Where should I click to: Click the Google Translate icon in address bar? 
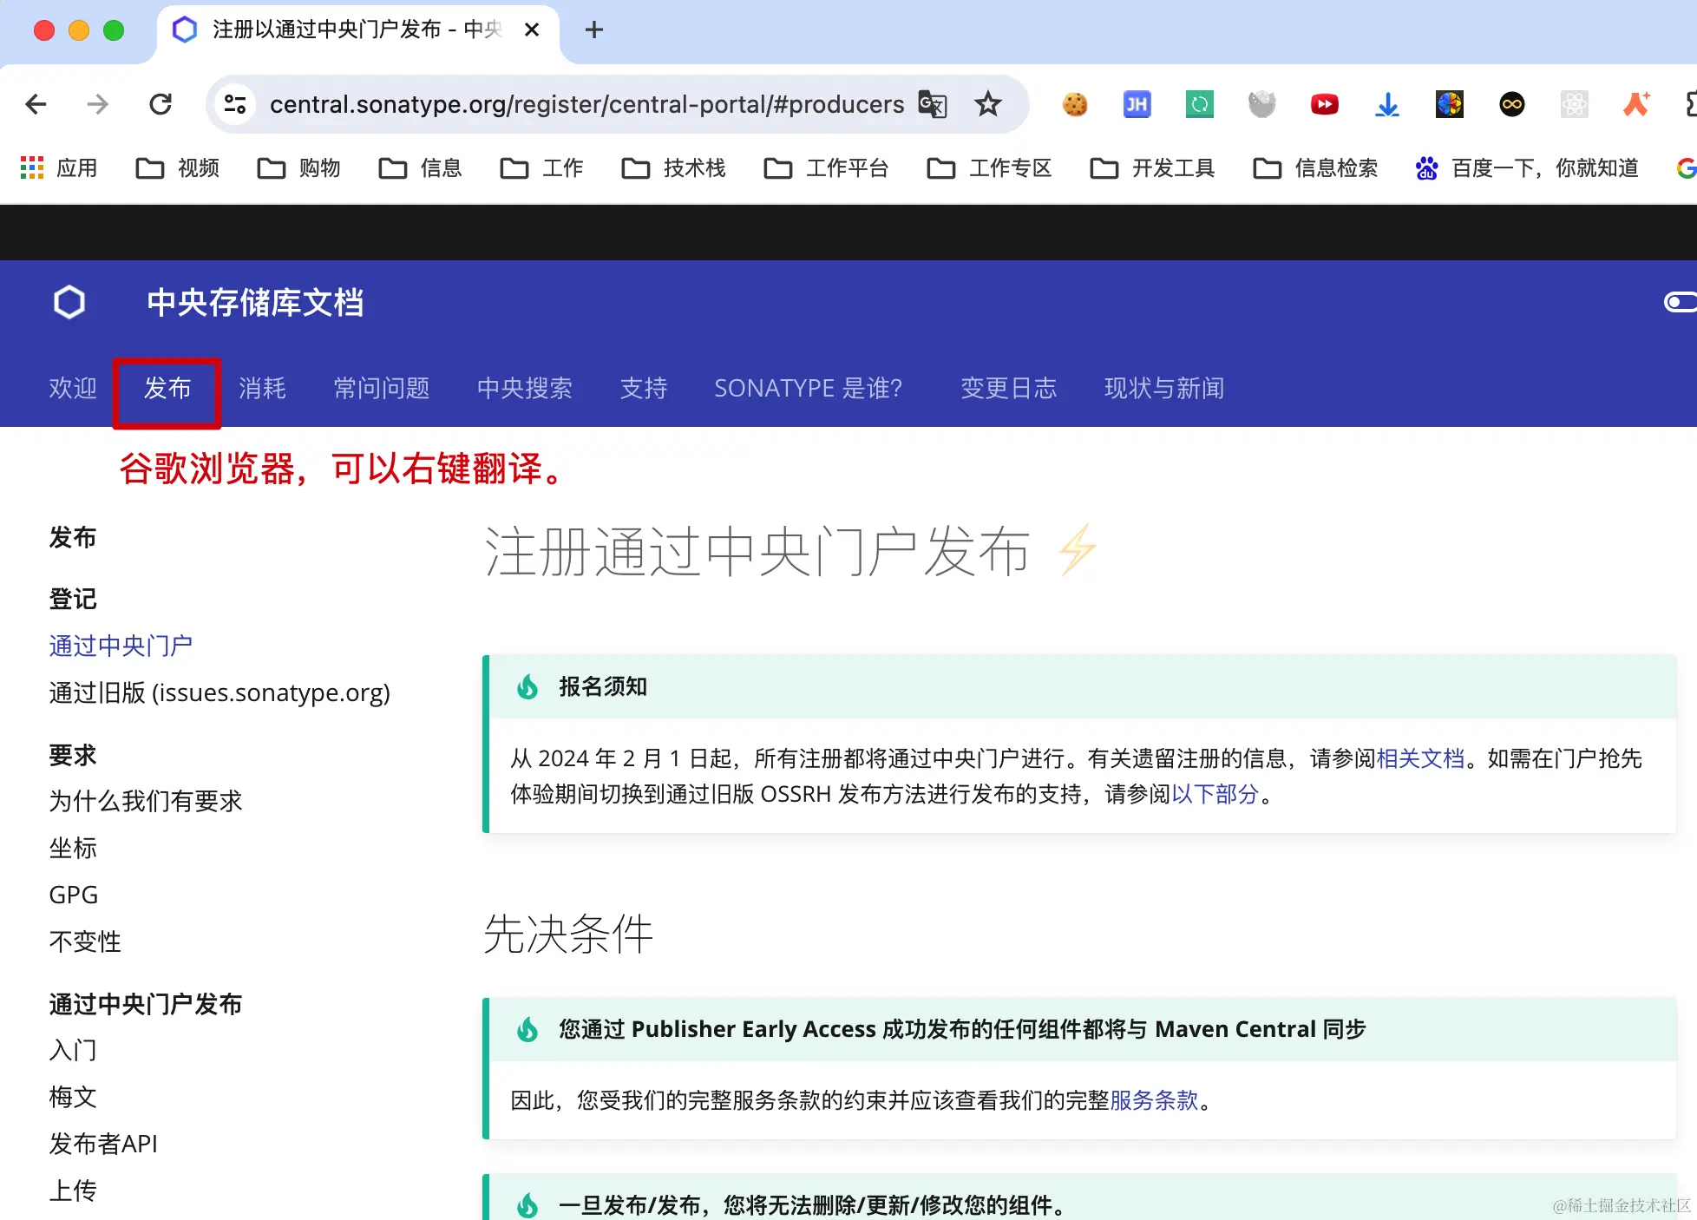[933, 105]
